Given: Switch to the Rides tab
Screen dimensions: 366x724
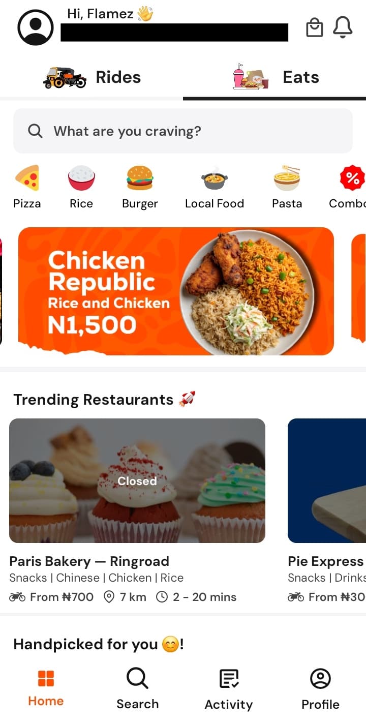Looking at the screenshot, I should tap(91, 77).
